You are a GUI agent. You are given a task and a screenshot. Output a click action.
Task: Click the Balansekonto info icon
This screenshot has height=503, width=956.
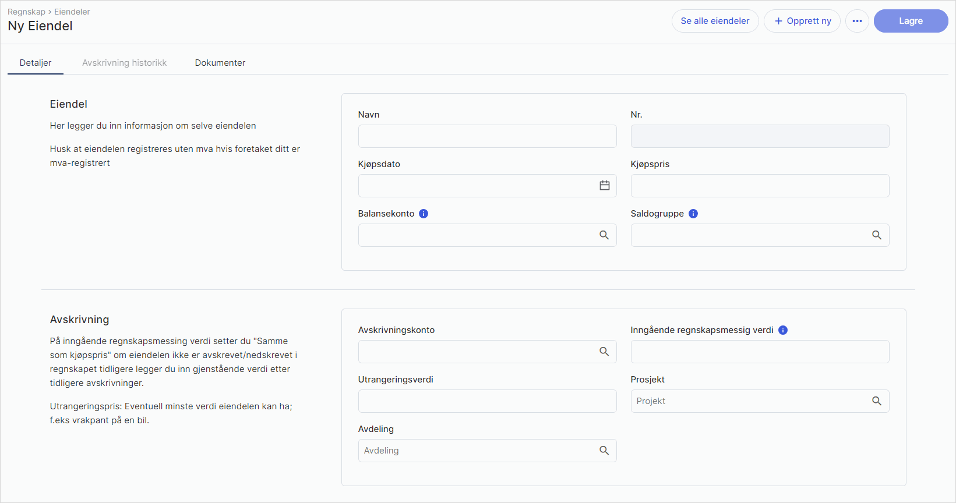pos(424,214)
